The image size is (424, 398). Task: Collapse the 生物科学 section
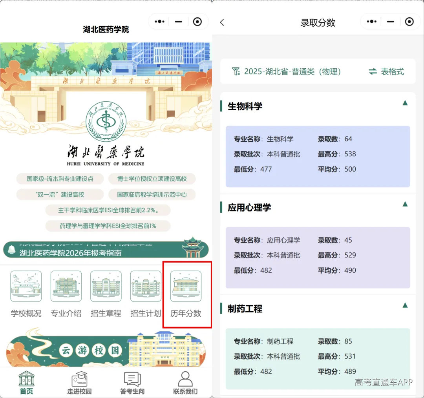point(405,103)
